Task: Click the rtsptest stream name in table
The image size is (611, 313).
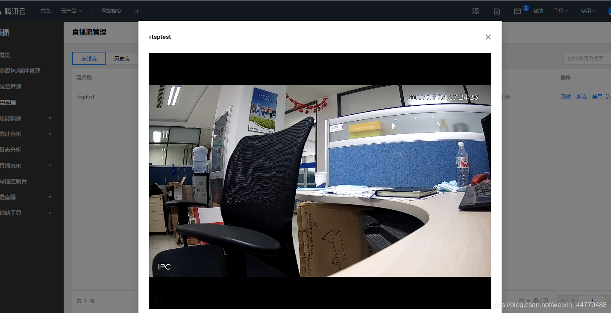Action: point(85,97)
